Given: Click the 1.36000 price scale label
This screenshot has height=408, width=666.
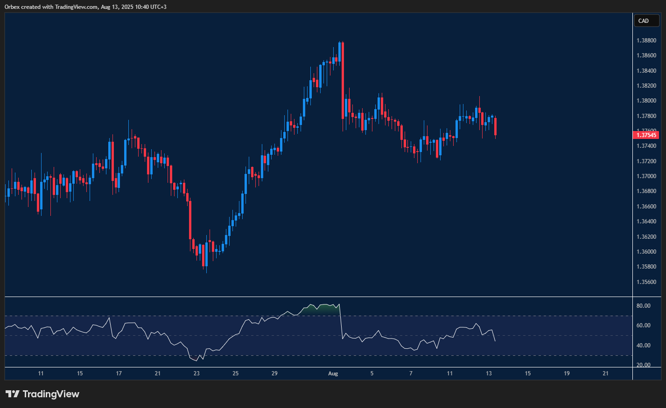Looking at the screenshot, I should point(646,252).
